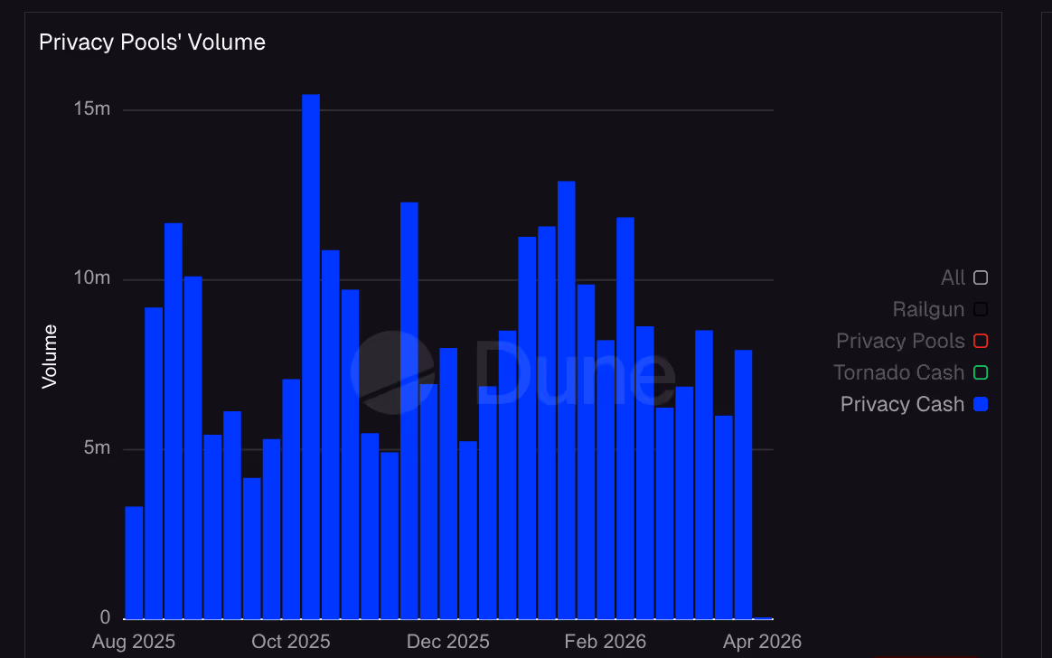The height and width of the screenshot is (658, 1052).
Task: Click the 15m y-axis label
Action: pyautogui.click(x=92, y=108)
